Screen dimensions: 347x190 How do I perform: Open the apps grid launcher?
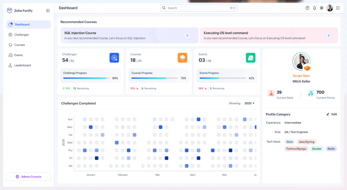click(338, 8)
